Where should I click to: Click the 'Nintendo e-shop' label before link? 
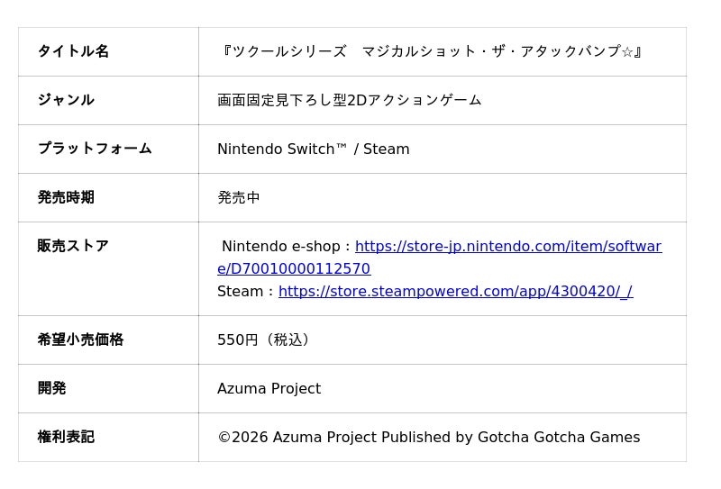point(280,247)
